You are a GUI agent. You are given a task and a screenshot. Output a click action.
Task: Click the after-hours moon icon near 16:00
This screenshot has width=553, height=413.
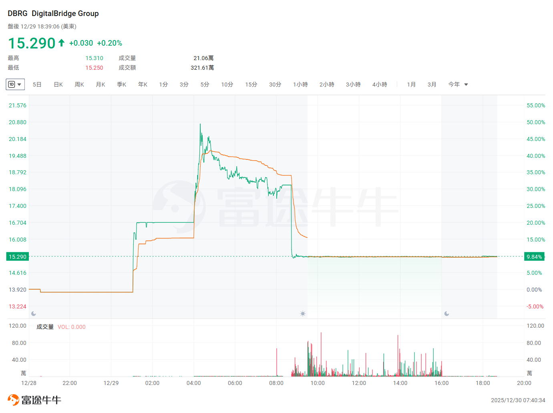[446, 314]
